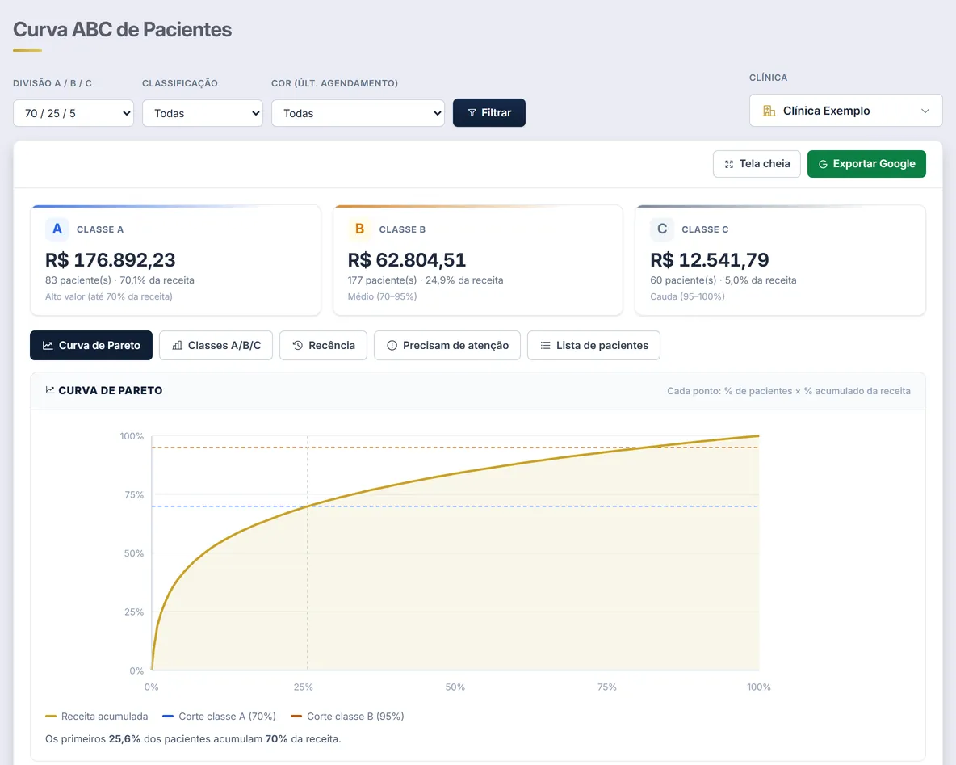Open the Cor (últ. agendamento) dropdown
The image size is (956, 765).
pyautogui.click(x=358, y=113)
